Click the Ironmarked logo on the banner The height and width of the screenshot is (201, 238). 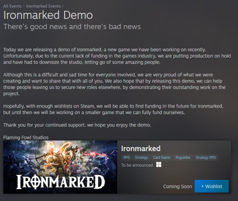click(60, 182)
